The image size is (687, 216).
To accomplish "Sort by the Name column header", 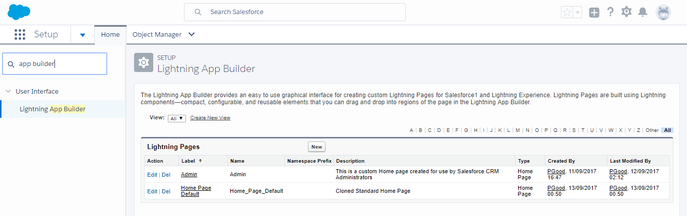I will click(x=237, y=161).
